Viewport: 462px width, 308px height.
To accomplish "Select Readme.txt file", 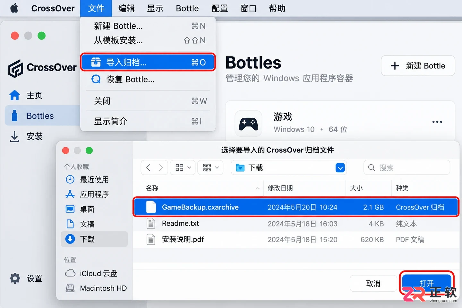I will coord(296,224).
